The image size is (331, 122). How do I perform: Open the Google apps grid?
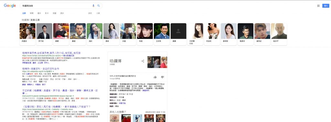pos(318,6)
